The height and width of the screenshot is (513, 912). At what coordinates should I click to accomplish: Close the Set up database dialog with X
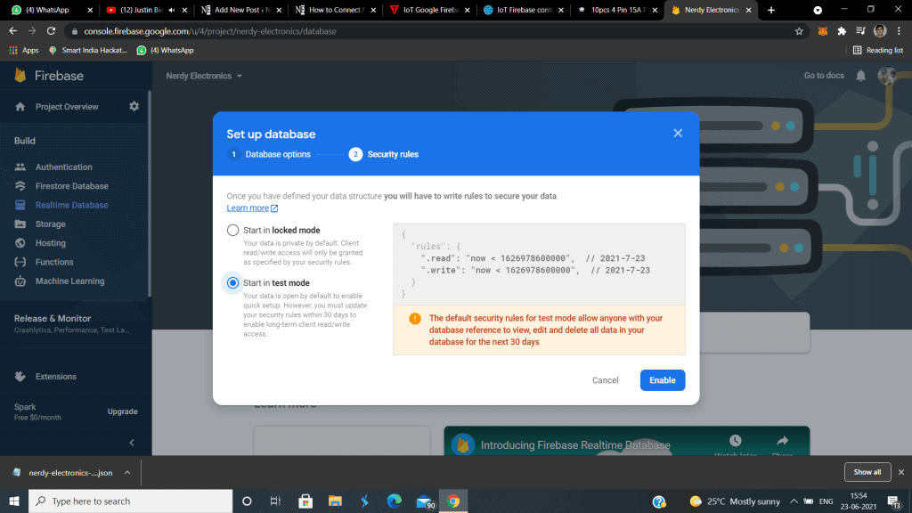point(678,134)
